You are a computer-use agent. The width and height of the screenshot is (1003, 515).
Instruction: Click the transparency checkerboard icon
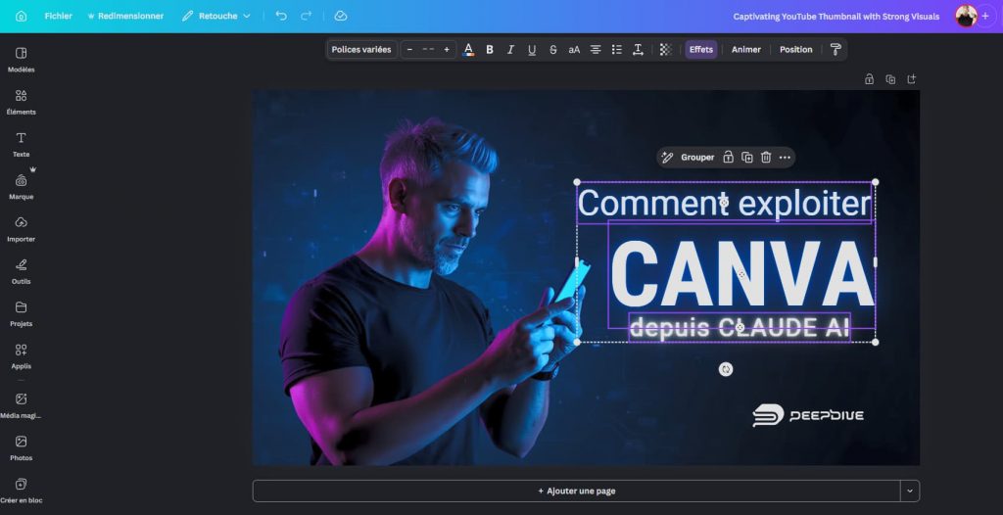point(665,50)
